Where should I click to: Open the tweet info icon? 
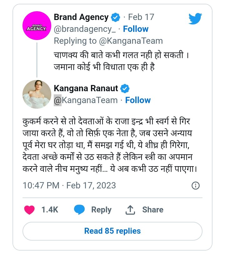pos(195,186)
